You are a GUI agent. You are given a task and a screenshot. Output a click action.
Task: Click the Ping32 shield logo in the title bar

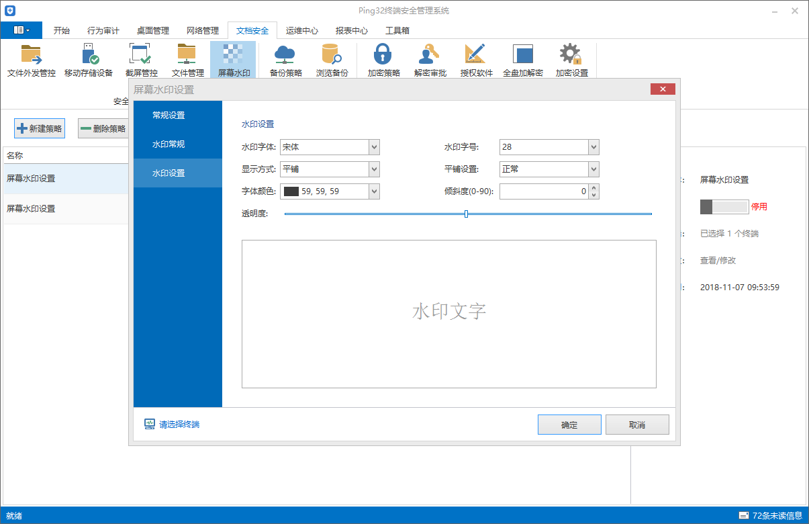click(9, 11)
